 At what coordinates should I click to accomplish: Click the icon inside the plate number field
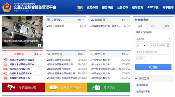(x=168, y=45)
